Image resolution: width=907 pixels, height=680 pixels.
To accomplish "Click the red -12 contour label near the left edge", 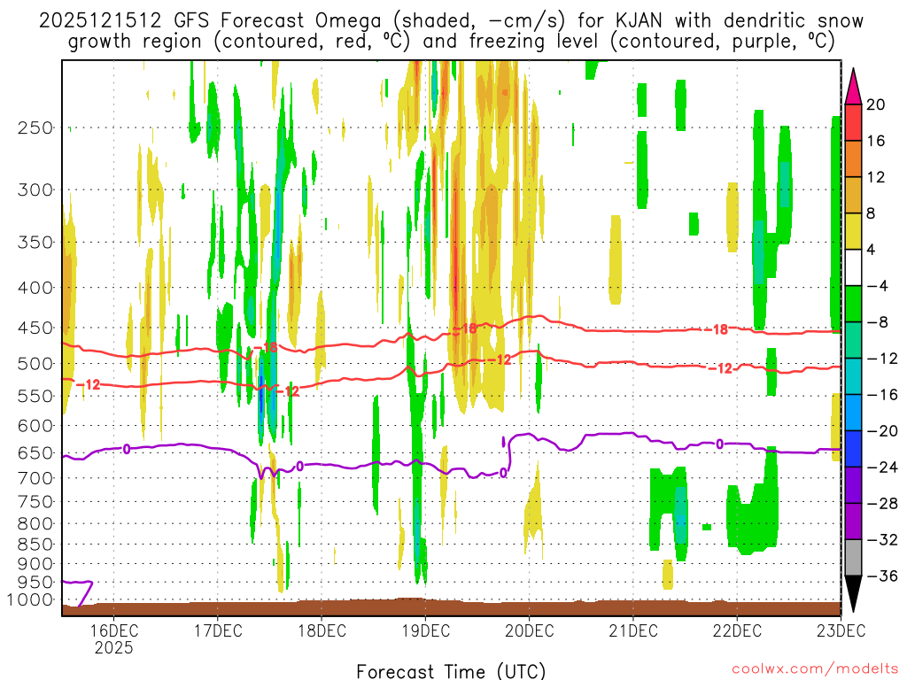I will (x=89, y=384).
